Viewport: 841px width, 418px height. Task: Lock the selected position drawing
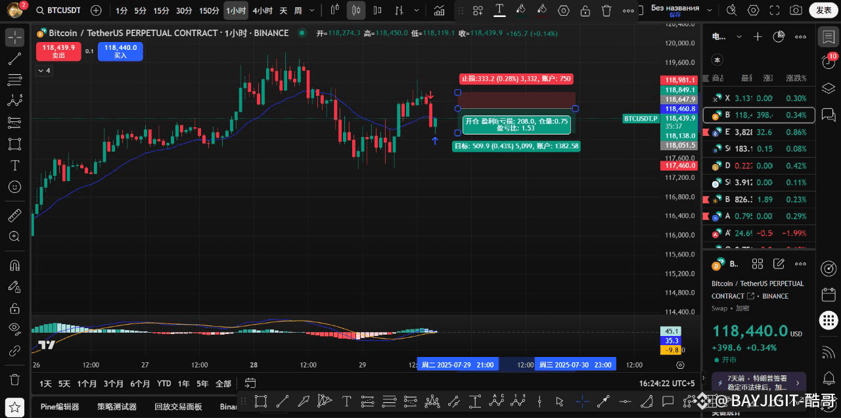(x=585, y=10)
